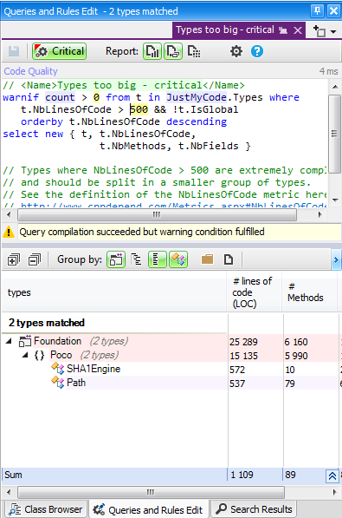Image resolution: width=342 pixels, height=518 pixels.
Task: Collapse the Poco namespace node
Action: (x=25, y=355)
